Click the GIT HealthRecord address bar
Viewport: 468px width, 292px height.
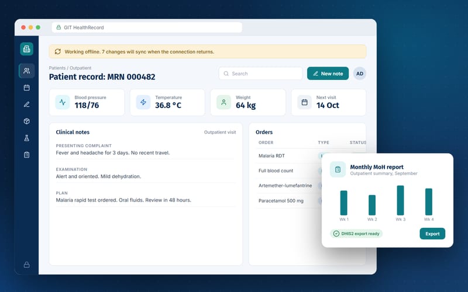pos(147,27)
